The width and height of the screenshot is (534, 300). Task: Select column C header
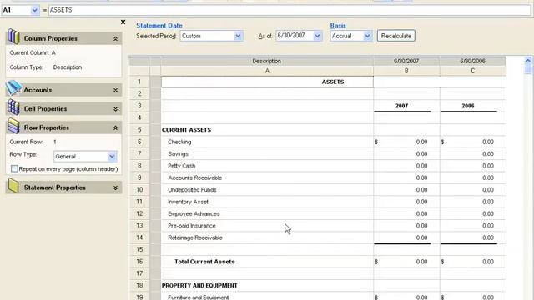(473, 71)
